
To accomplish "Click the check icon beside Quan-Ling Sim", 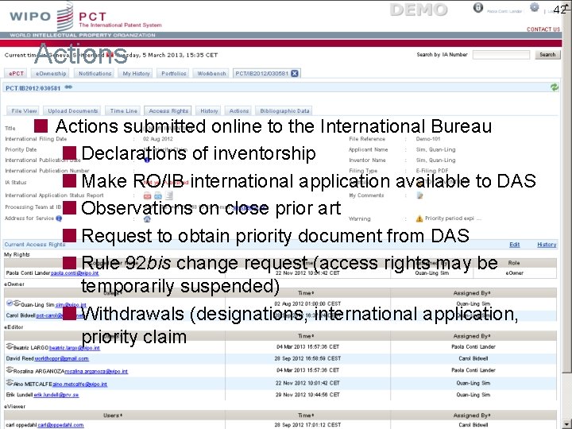I will tap(10, 303).
